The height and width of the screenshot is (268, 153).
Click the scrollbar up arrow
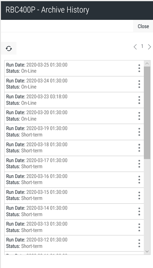tap(147, 63)
